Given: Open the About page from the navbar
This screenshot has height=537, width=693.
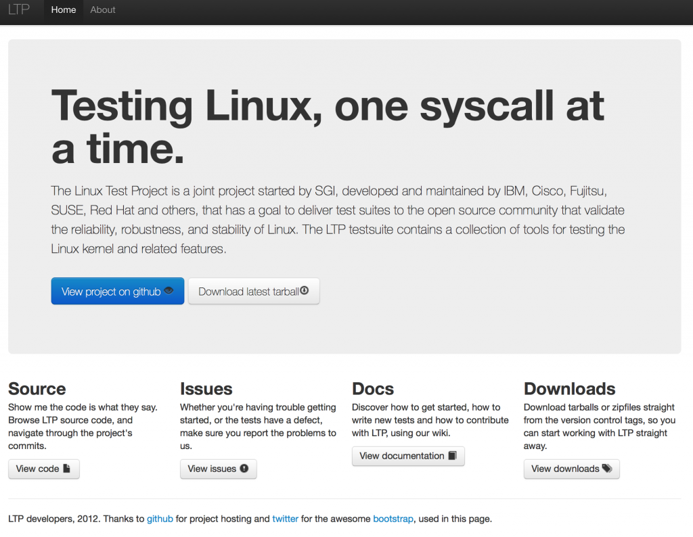Looking at the screenshot, I should [x=102, y=9].
